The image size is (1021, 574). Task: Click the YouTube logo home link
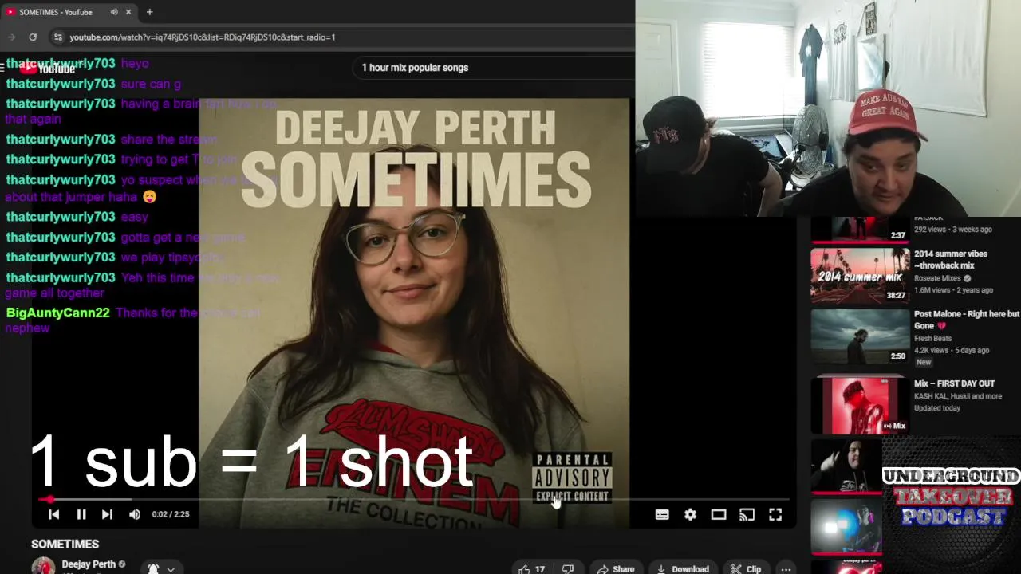48,69
